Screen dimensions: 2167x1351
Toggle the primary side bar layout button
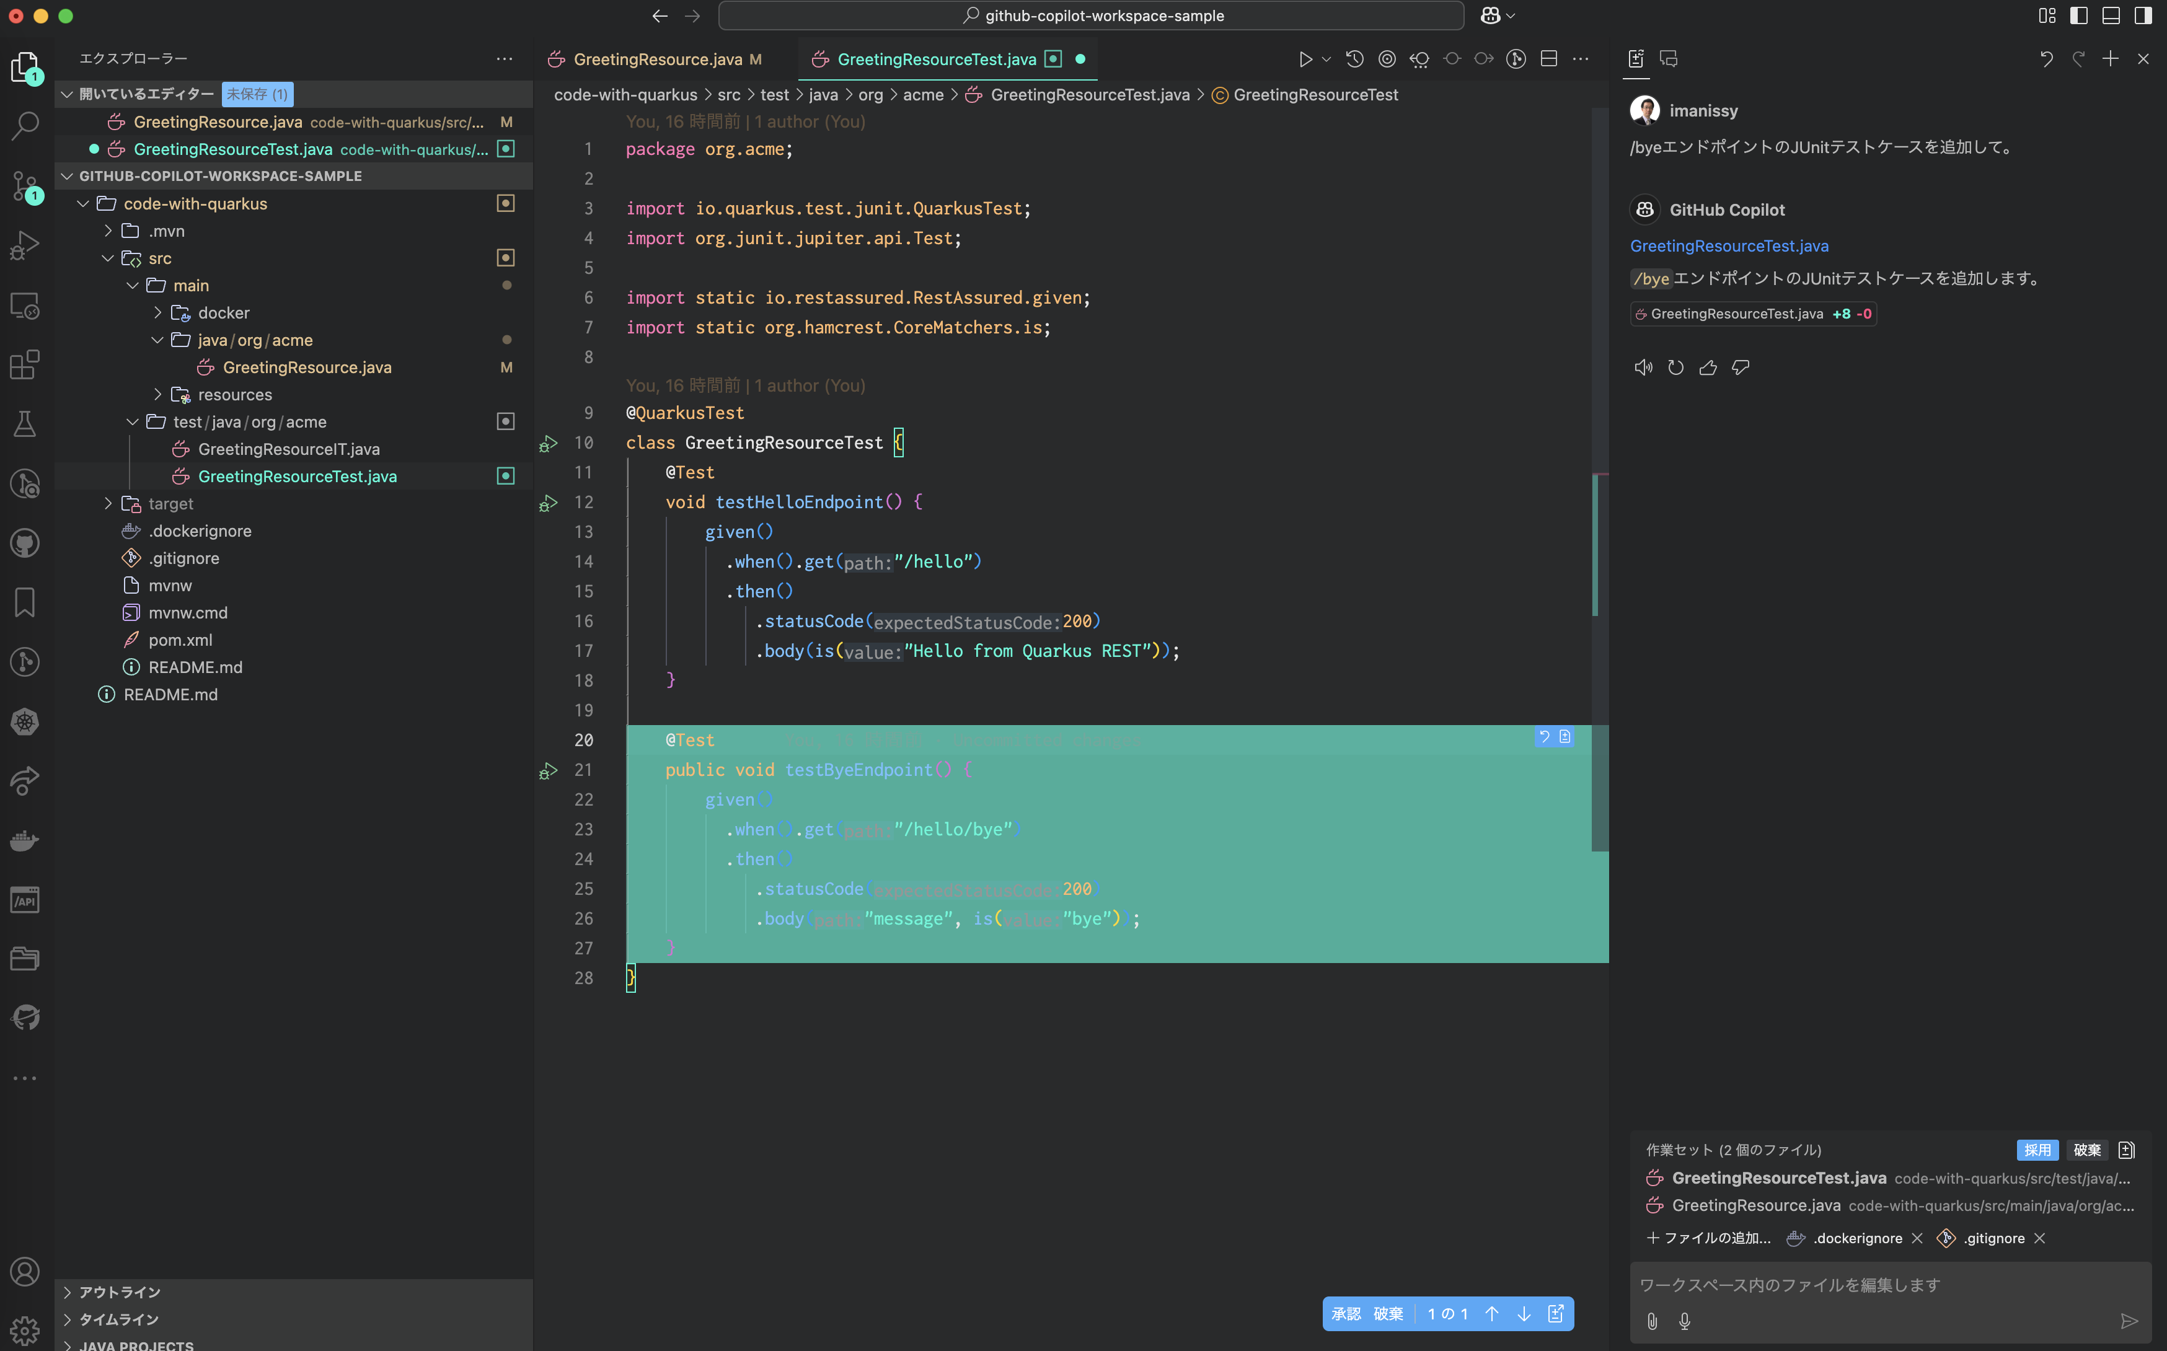(2078, 15)
